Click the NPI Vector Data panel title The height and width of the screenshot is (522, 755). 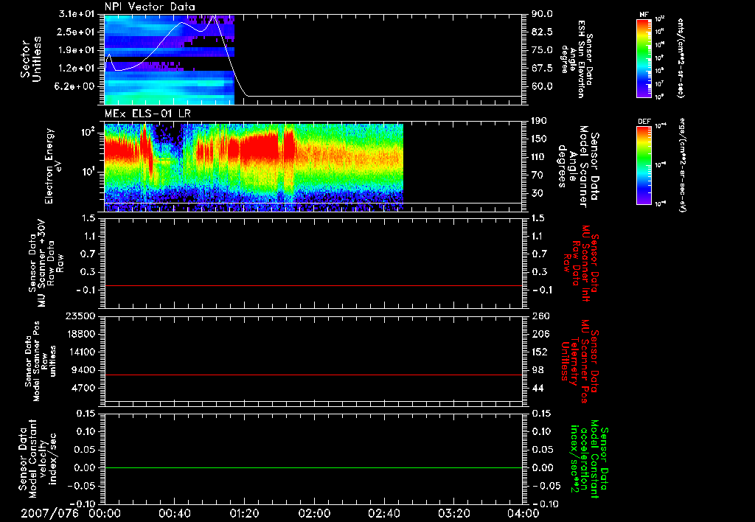pos(150,7)
